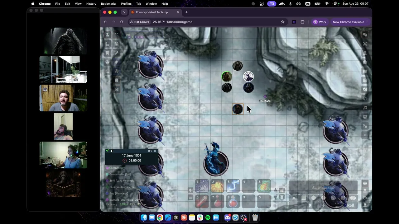The image size is (399, 224).
Task: Trigger the lightning macro in slot 3
Action: point(233,186)
